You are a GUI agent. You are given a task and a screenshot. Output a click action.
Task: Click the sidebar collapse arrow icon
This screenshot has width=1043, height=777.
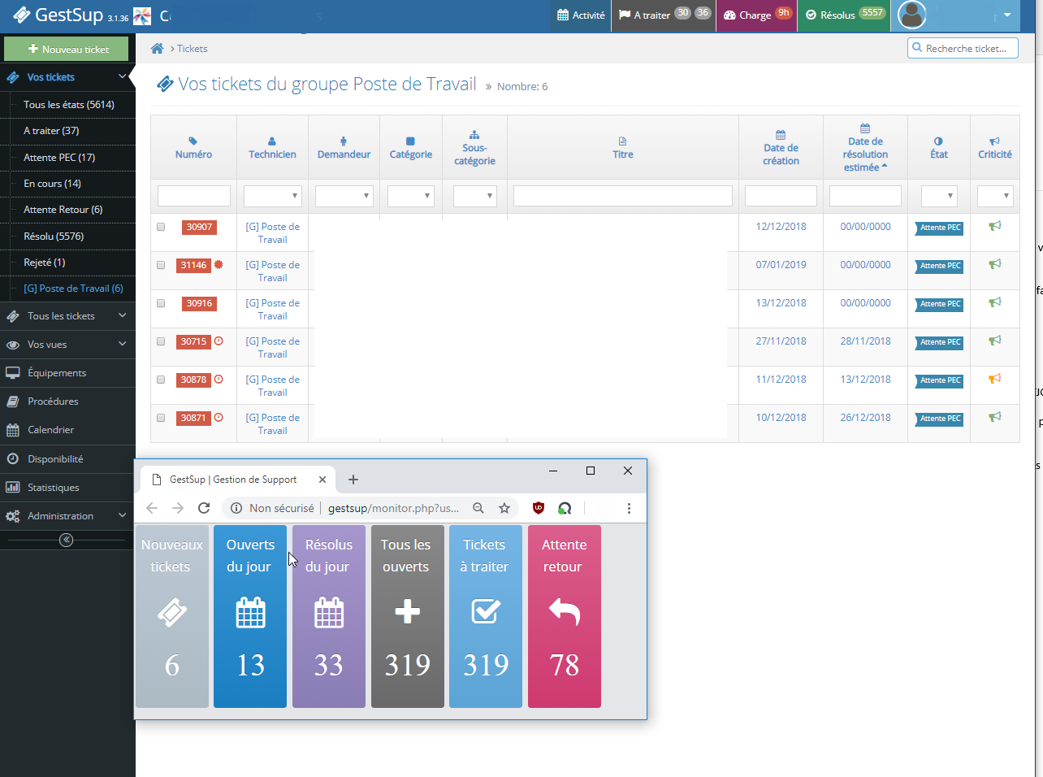click(x=67, y=540)
